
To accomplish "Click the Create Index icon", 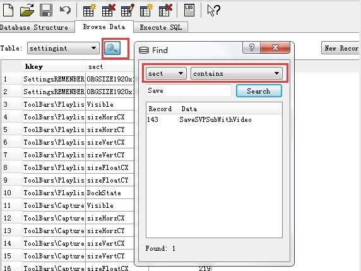I will tap(146, 10).
